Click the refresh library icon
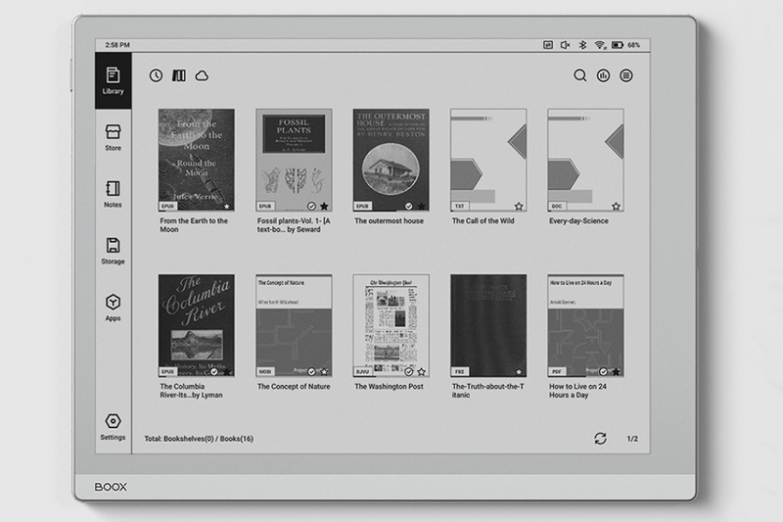 tap(600, 439)
